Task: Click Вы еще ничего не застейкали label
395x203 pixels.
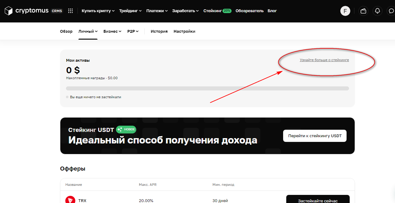Action: point(95,97)
